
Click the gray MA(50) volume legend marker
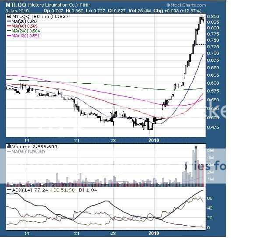pyautogui.click(x=10, y=152)
